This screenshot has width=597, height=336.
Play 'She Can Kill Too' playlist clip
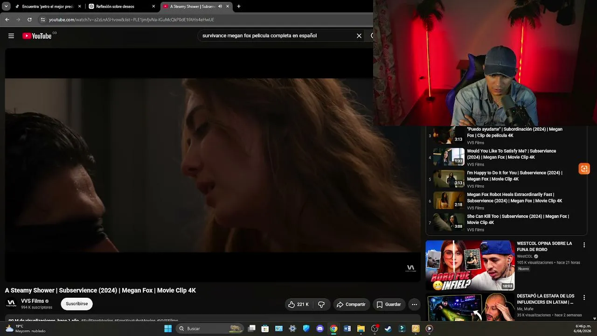click(507, 223)
